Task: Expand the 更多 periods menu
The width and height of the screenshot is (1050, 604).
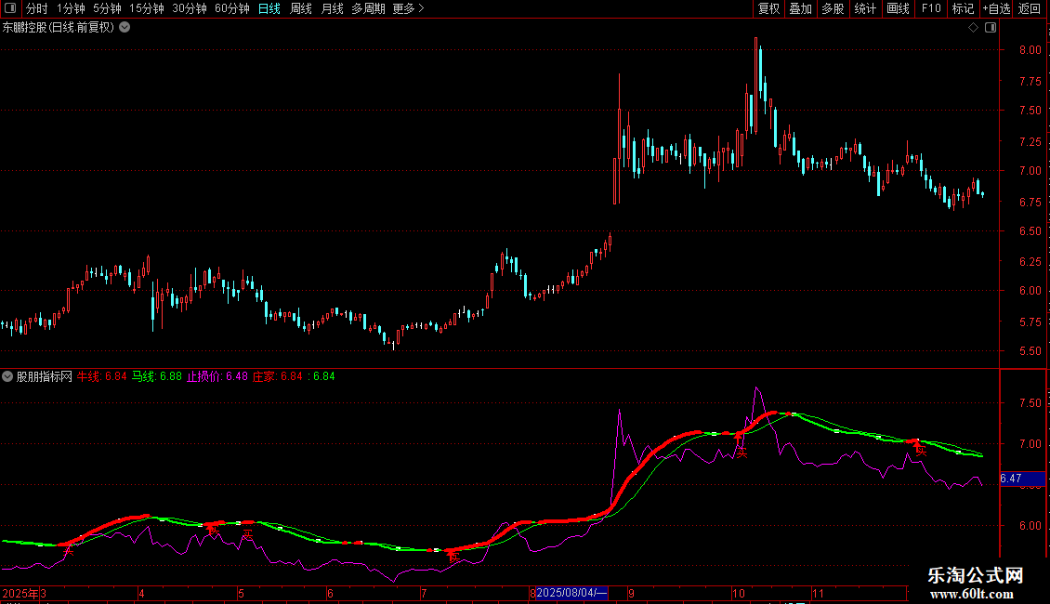Action: pyautogui.click(x=409, y=8)
